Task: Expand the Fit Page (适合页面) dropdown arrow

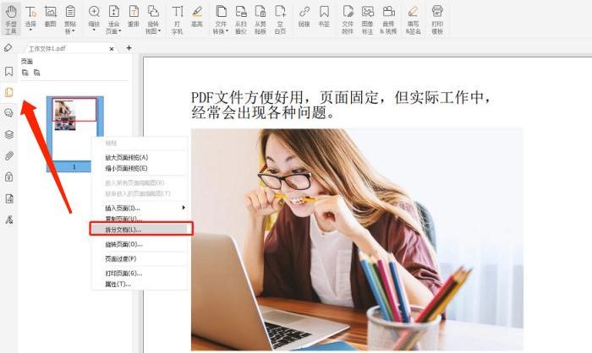Action: point(120,31)
